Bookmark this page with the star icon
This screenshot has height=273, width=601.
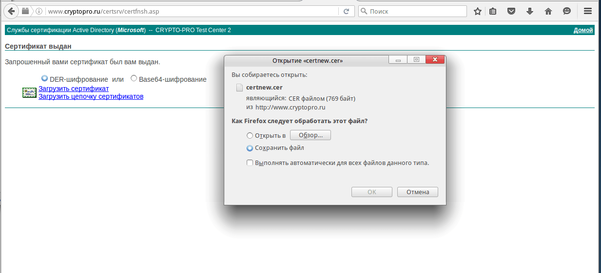click(478, 11)
